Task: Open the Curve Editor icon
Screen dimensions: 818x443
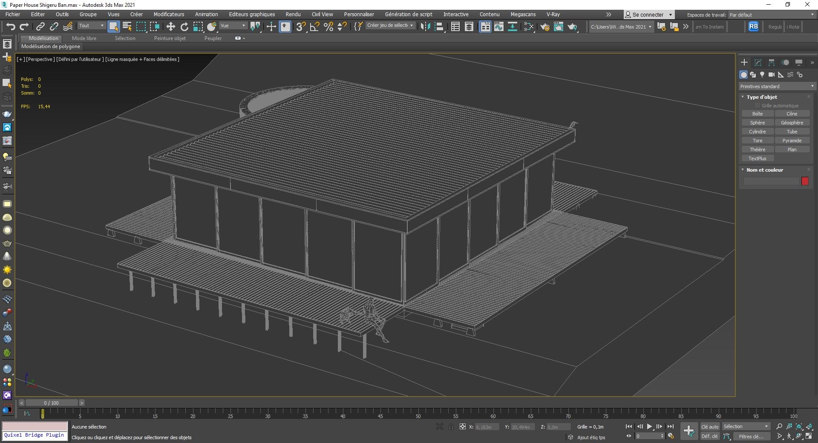Action: pyautogui.click(x=499, y=27)
